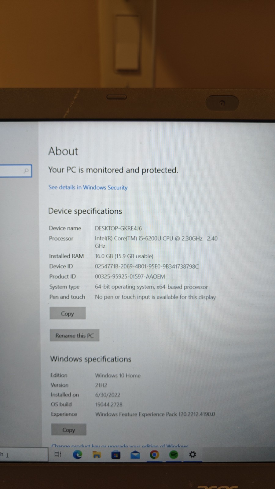
Task: Click the Installed RAM label
Action: pos(66,256)
